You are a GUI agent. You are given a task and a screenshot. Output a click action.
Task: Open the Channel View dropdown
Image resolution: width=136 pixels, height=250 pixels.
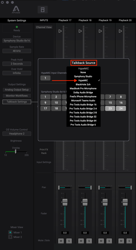44,27
